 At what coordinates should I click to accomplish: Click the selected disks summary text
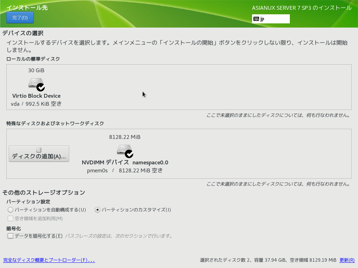(268, 260)
